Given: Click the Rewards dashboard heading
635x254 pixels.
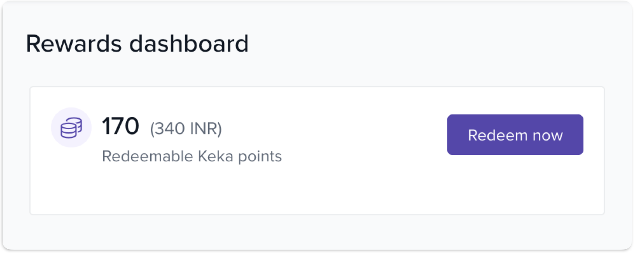Looking at the screenshot, I should point(137,44).
